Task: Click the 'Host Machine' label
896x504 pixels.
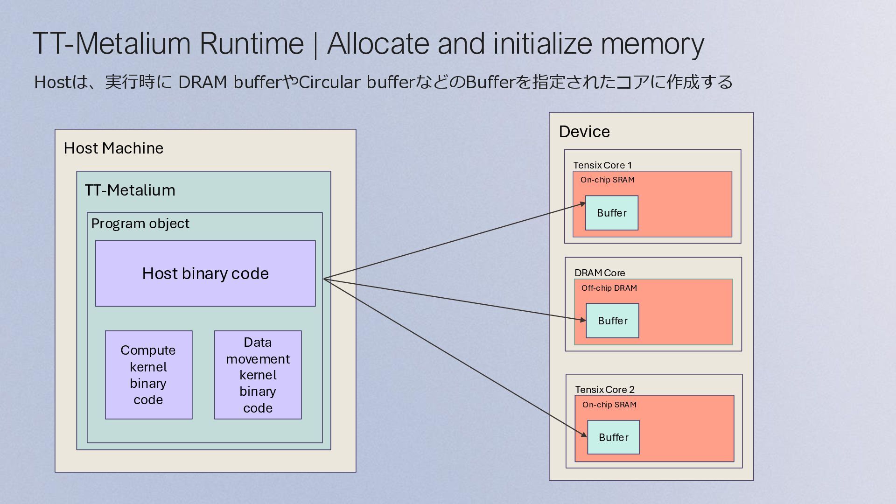Action: [x=113, y=148]
